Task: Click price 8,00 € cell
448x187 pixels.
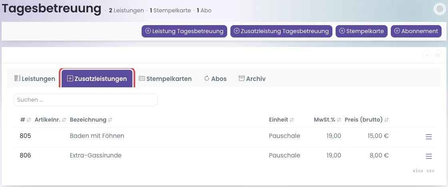Action: click(380, 156)
